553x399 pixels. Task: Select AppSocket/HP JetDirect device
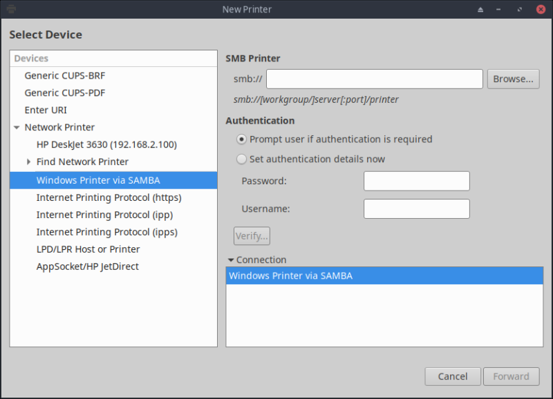[x=87, y=266]
